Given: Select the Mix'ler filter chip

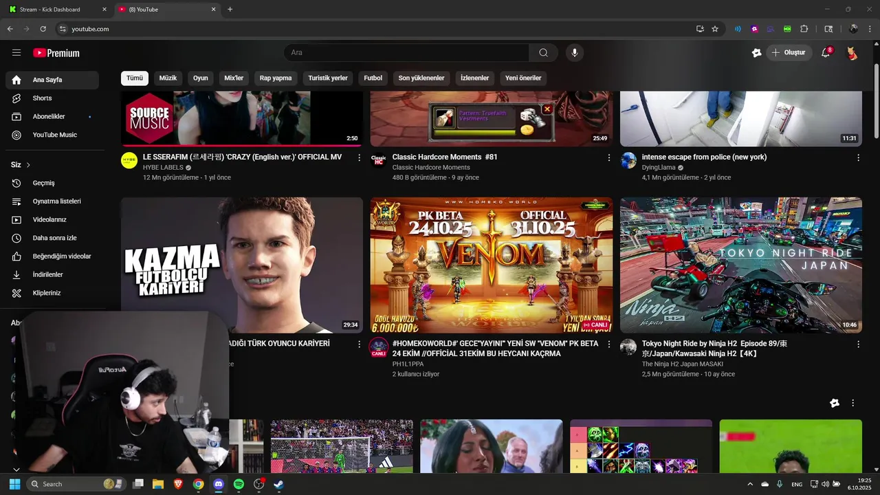Looking at the screenshot, I should 234,78.
